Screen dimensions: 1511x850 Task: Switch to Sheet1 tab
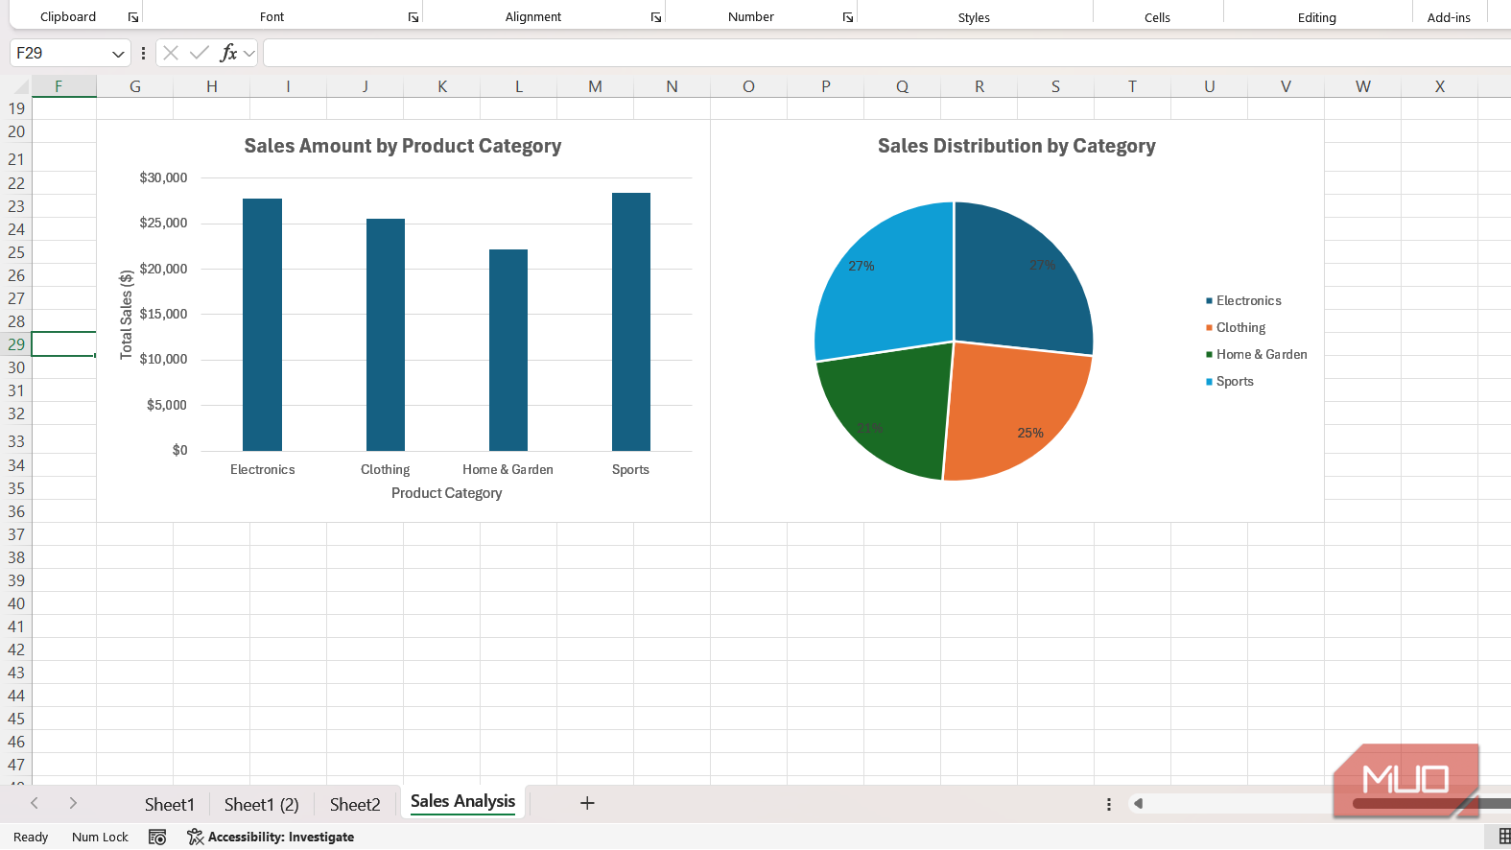click(170, 804)
